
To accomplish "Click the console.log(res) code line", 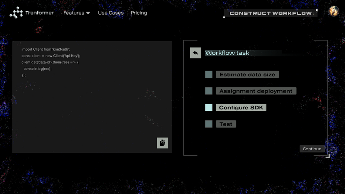I will pyautogui.click(x=37, y=69).
